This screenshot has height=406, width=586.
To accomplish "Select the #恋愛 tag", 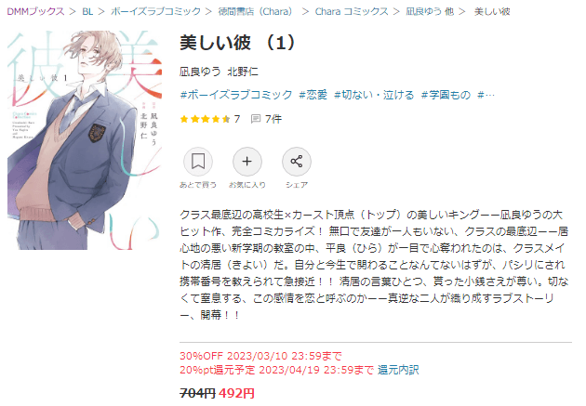I will (313, 95).
